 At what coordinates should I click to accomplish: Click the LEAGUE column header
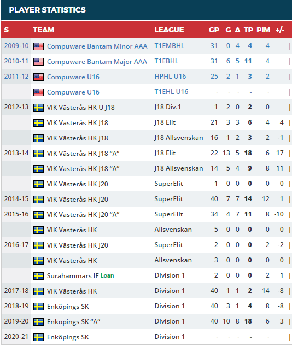point(169,30)
